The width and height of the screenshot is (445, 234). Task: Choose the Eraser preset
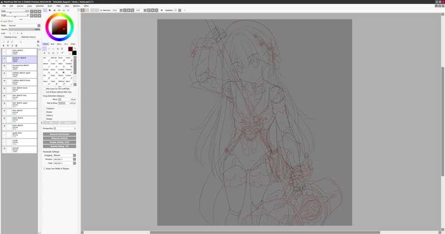[55, 65]
